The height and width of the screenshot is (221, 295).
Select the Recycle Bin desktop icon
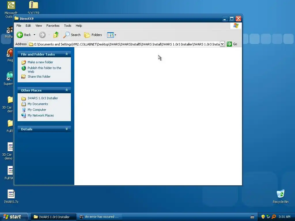click(x=281, y=196)
